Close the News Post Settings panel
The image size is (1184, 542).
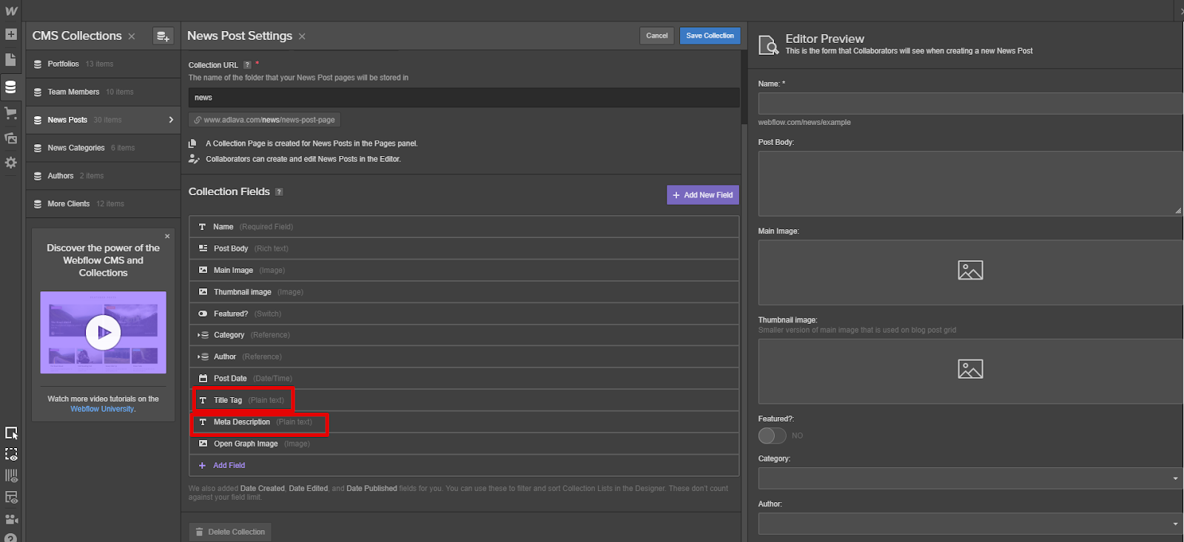[x=302, y=36]
